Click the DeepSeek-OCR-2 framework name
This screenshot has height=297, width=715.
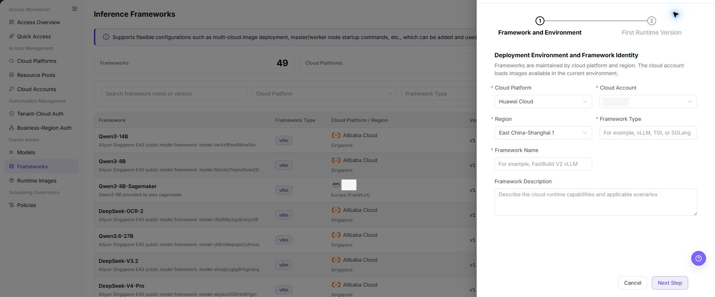[x=121, y=211]
